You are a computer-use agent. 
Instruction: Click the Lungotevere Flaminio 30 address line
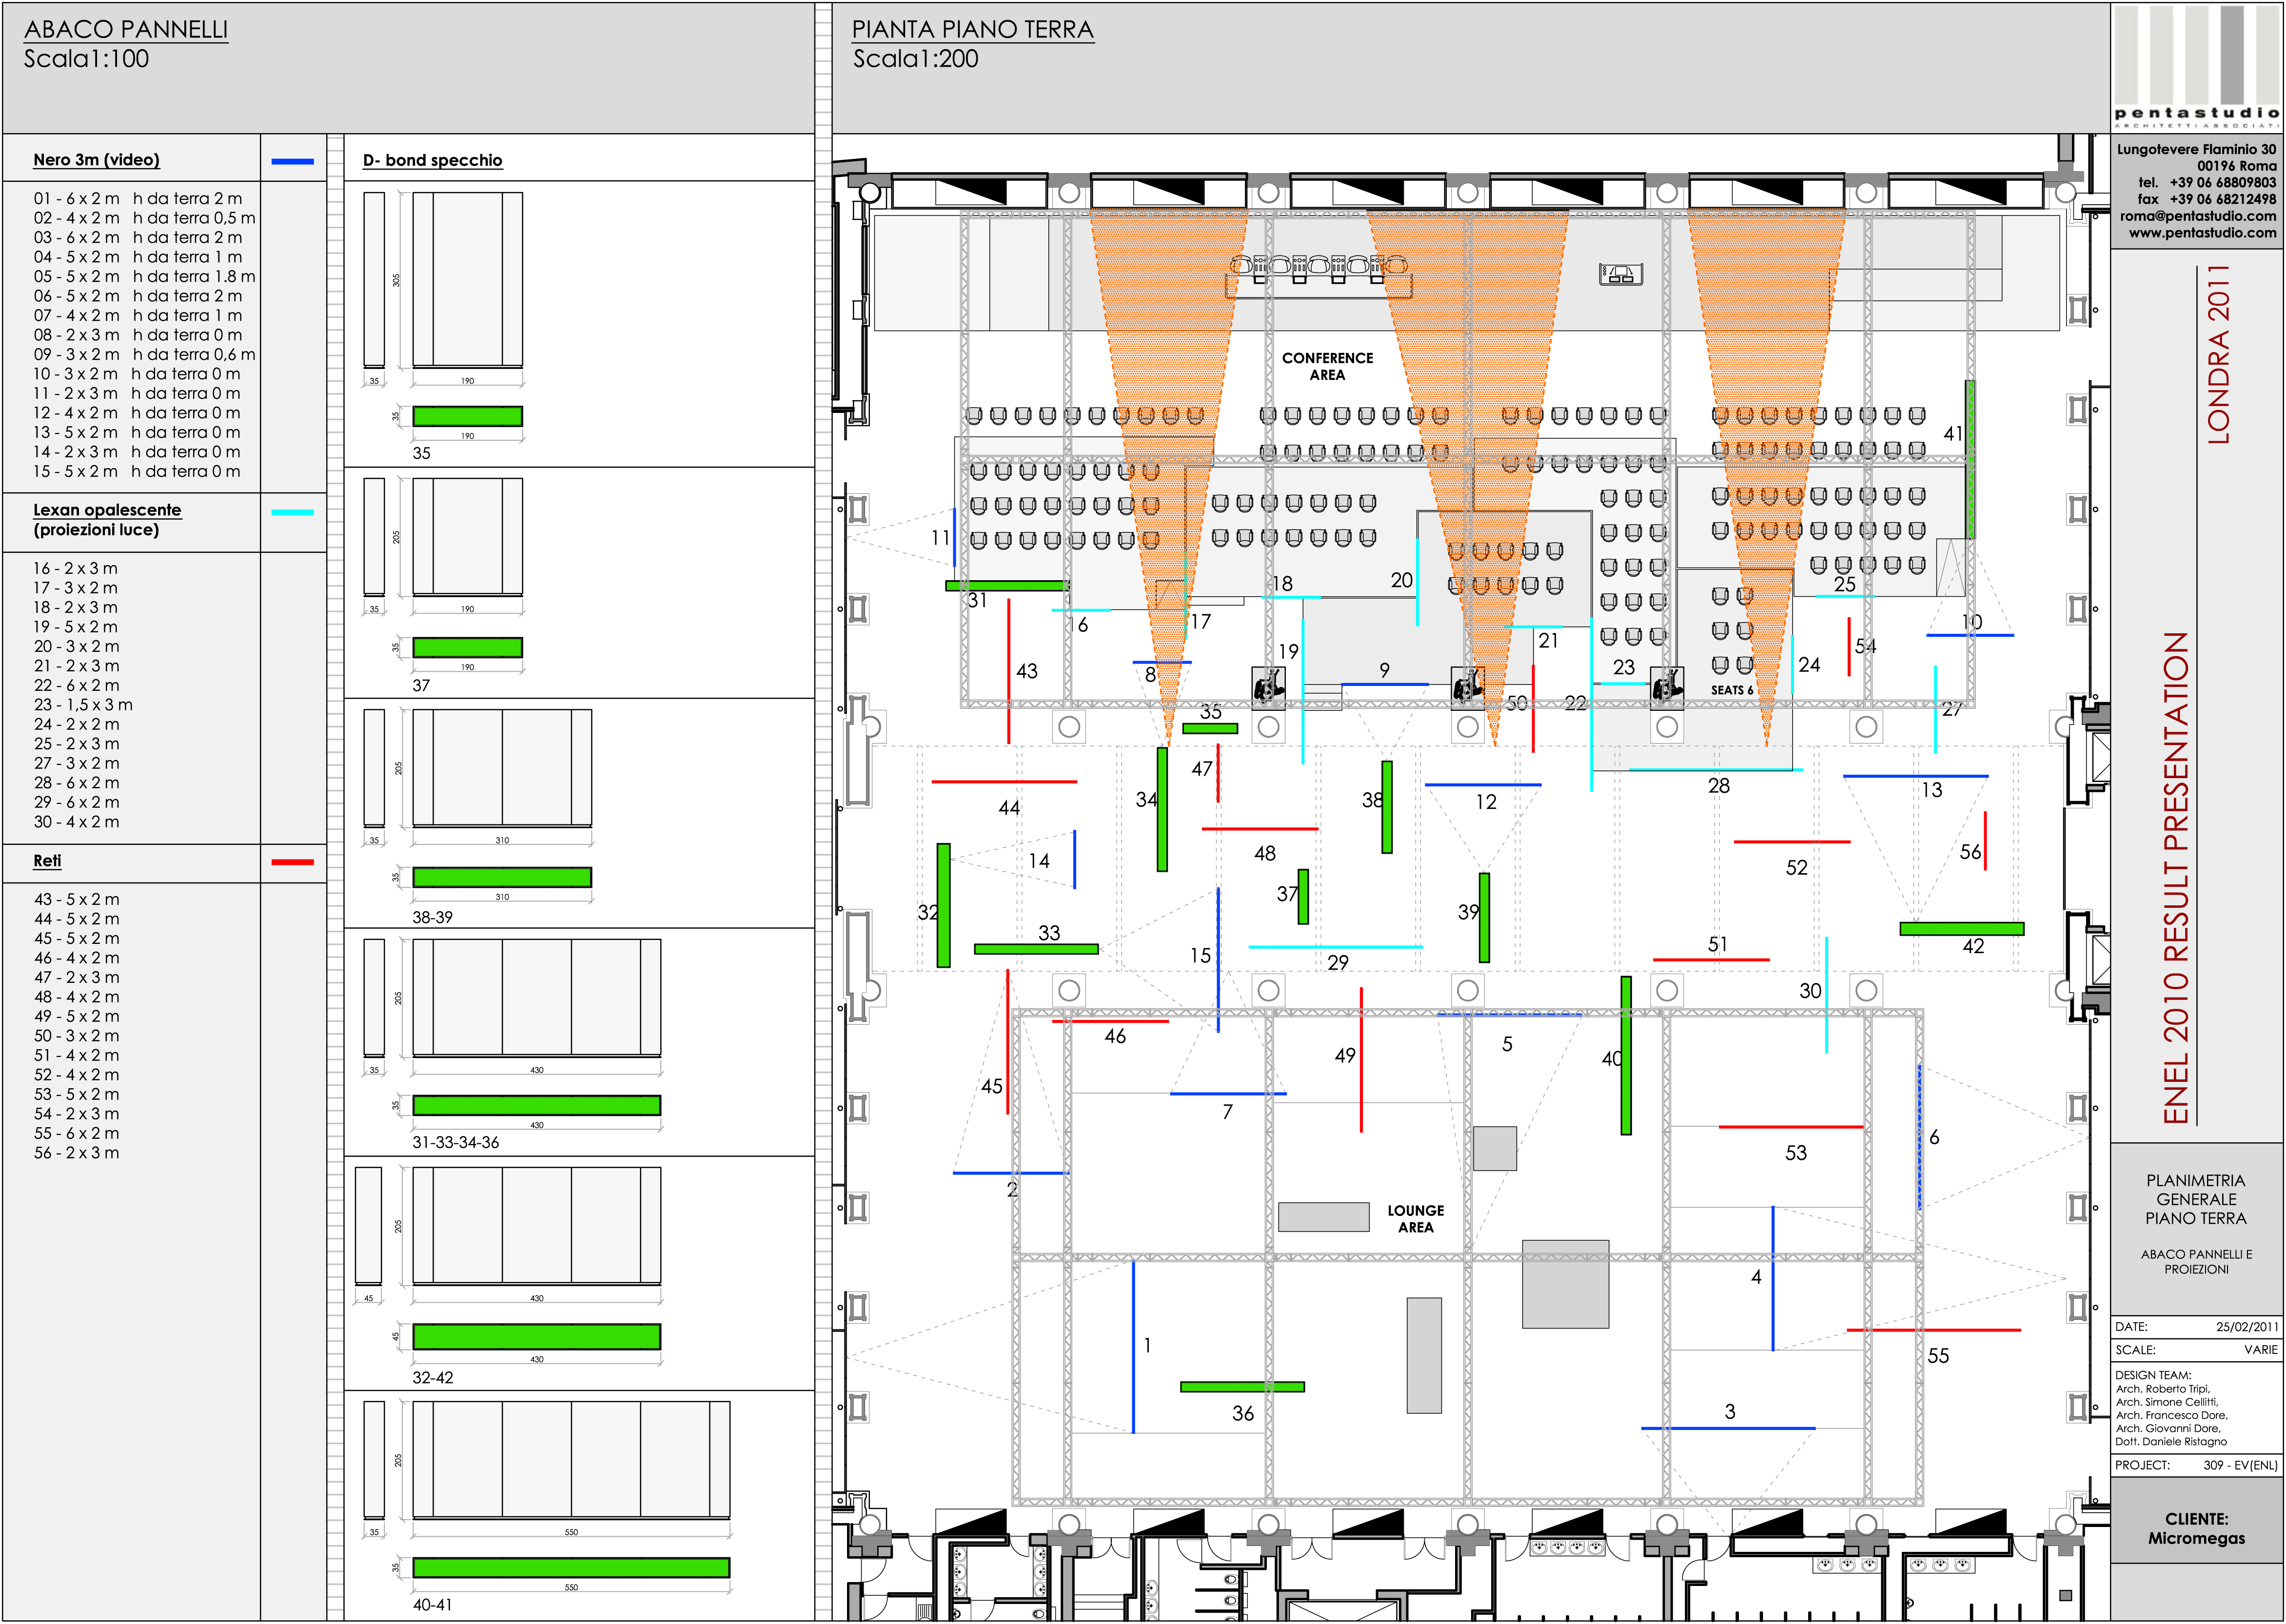(2196, 150)
